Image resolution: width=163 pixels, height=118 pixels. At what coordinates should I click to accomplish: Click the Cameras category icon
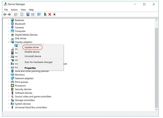click(12, 27)
